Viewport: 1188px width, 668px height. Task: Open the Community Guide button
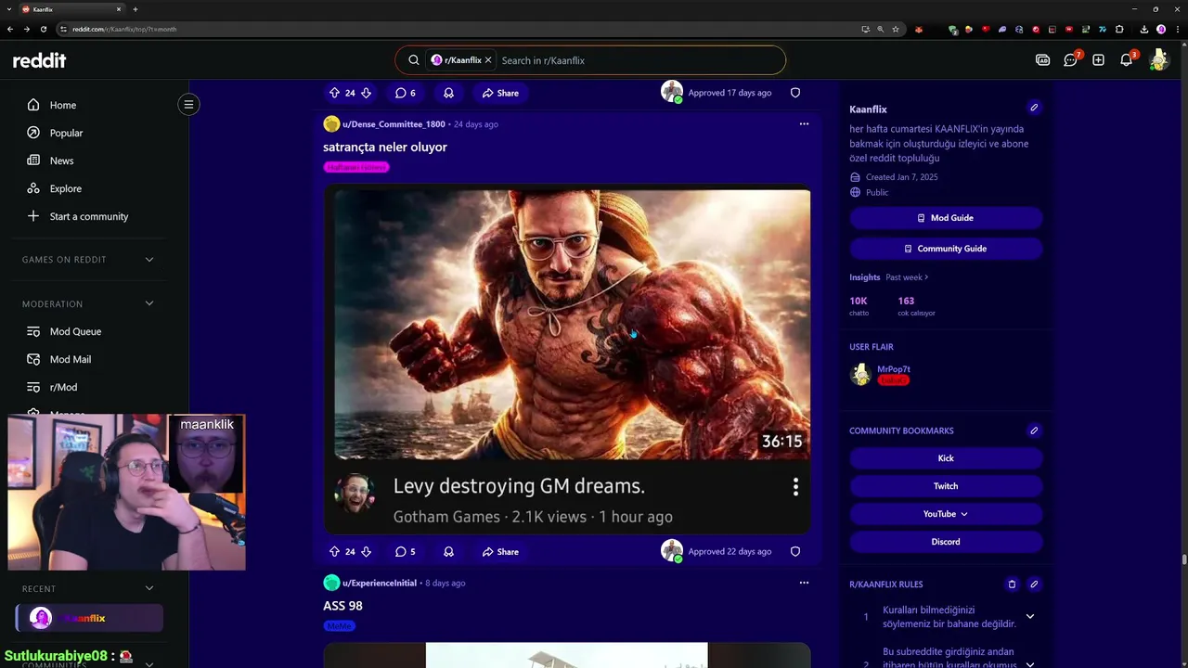pos(946,249)
